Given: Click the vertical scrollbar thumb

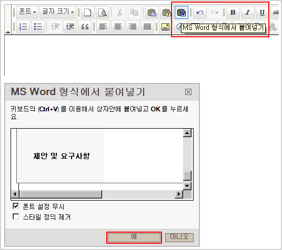Looking at the screenshot, I should 187,175.
